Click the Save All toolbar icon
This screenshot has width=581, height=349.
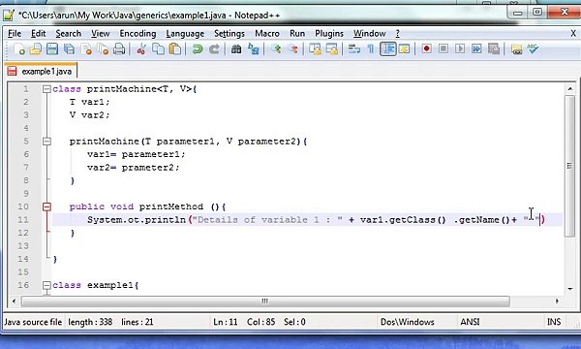[x=70, y=48]
